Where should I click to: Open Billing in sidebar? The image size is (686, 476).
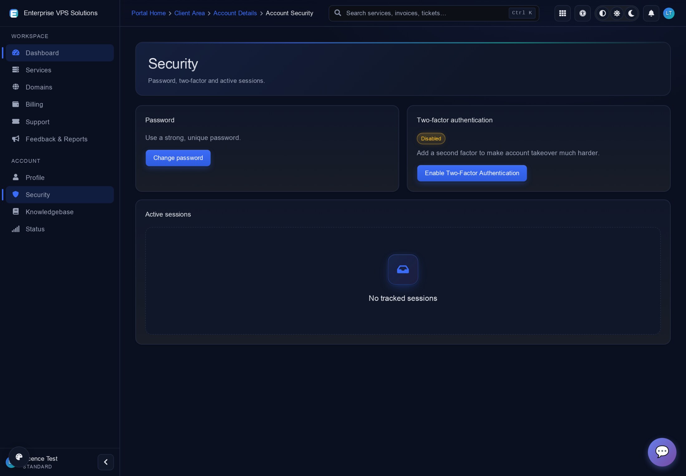(x=60, y=104)
